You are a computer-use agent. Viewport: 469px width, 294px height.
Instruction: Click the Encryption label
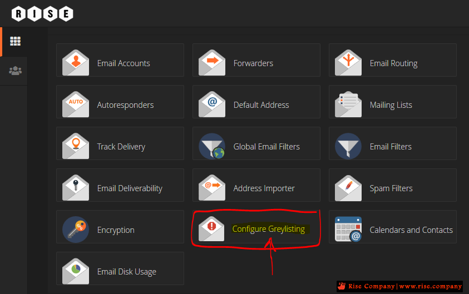point(116,230)
